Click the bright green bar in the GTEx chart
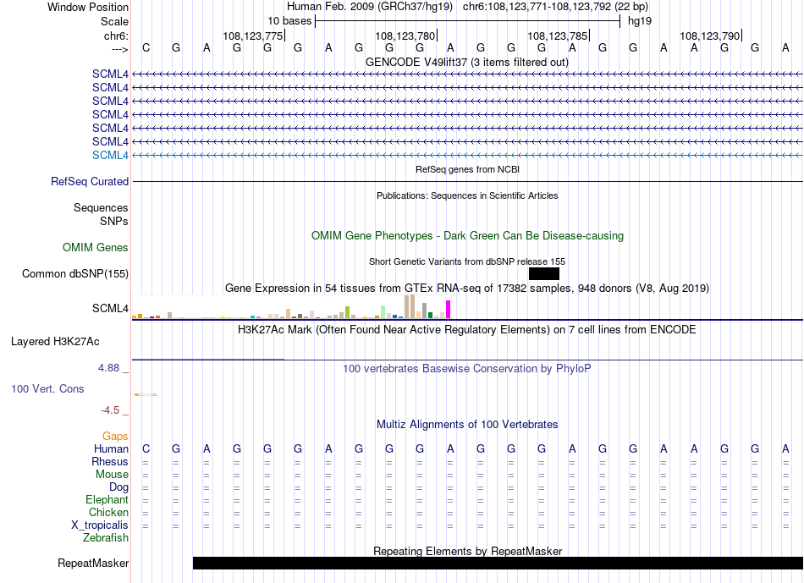 click(x=347, y=312)
